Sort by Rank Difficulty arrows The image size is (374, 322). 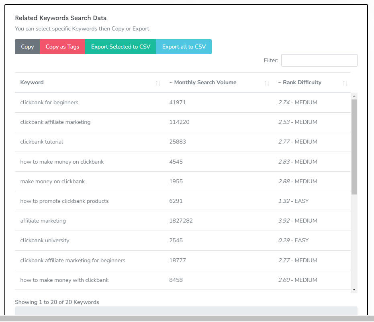click(345, 83)
